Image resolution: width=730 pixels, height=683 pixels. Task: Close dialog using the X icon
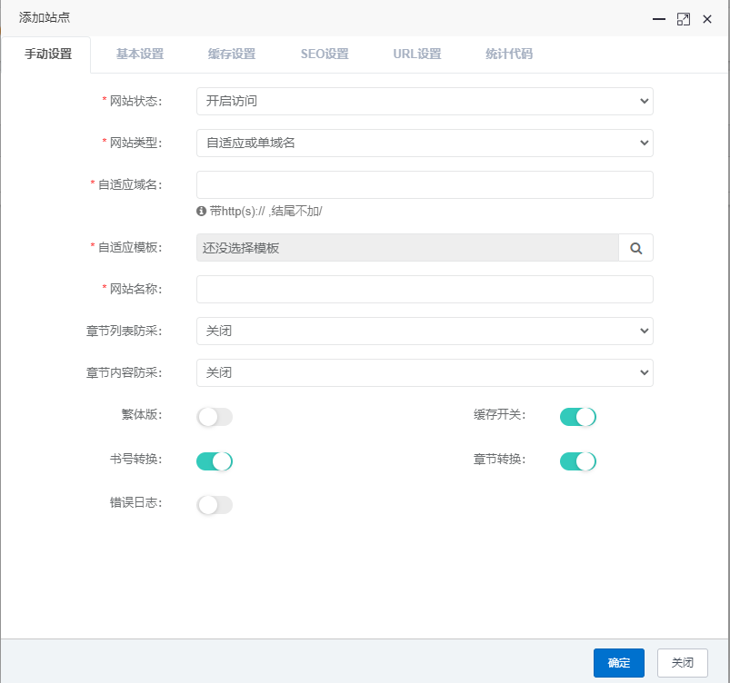click(x=706, y=18)
